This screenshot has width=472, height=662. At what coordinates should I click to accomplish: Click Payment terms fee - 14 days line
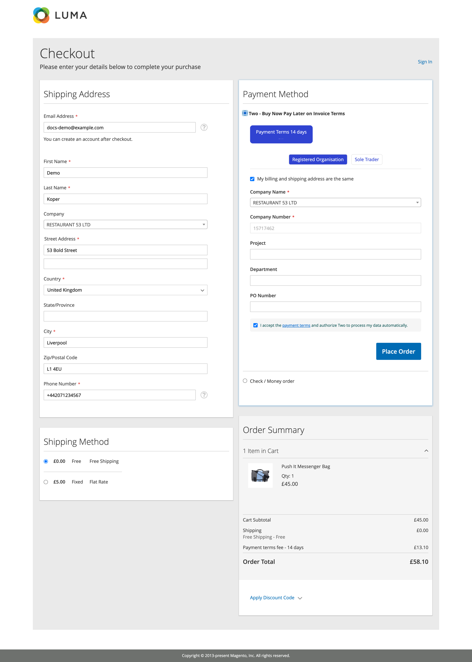click(335, 548)
